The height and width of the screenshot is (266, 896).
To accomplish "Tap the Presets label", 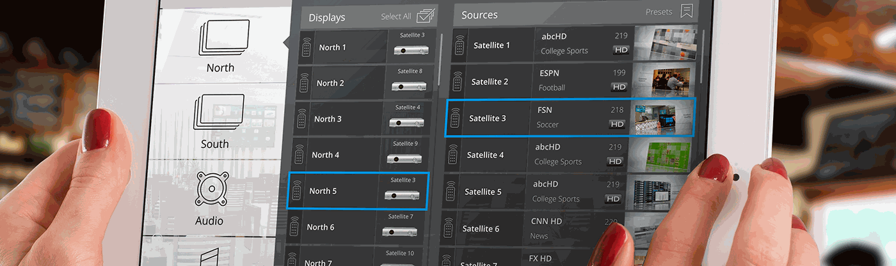I will pos(659,12).
